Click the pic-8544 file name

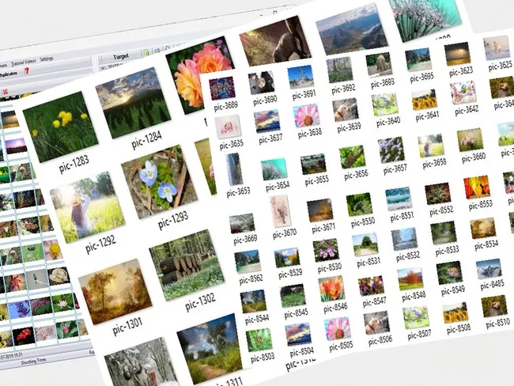tap(257, 319)
